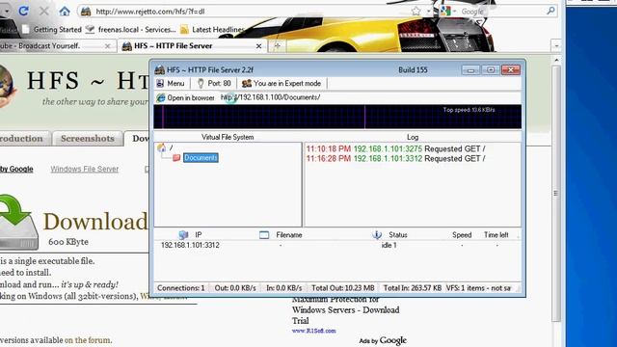Open the Latest Headlines bookmark
The width and height of the screenshot is (617, 347).
coord(212,30)
